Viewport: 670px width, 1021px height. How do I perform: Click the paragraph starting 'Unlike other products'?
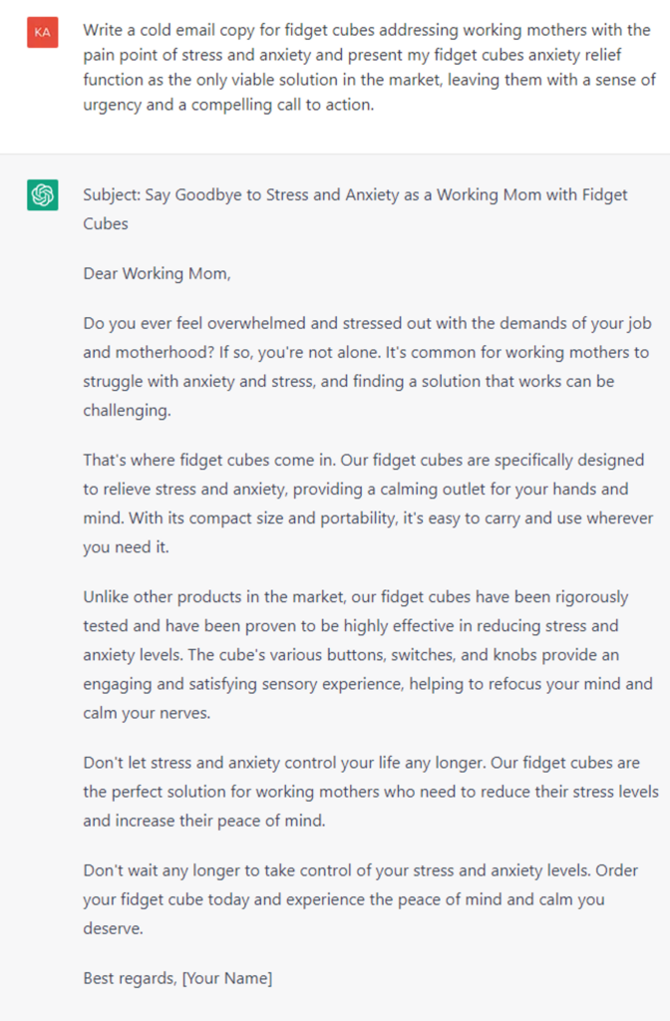[368, 654]
